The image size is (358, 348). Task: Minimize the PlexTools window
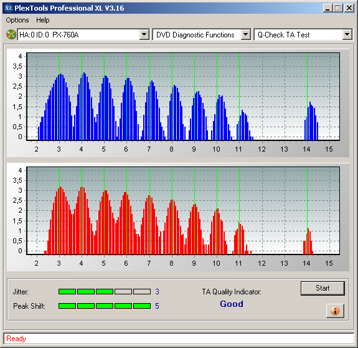click(327, 8)
